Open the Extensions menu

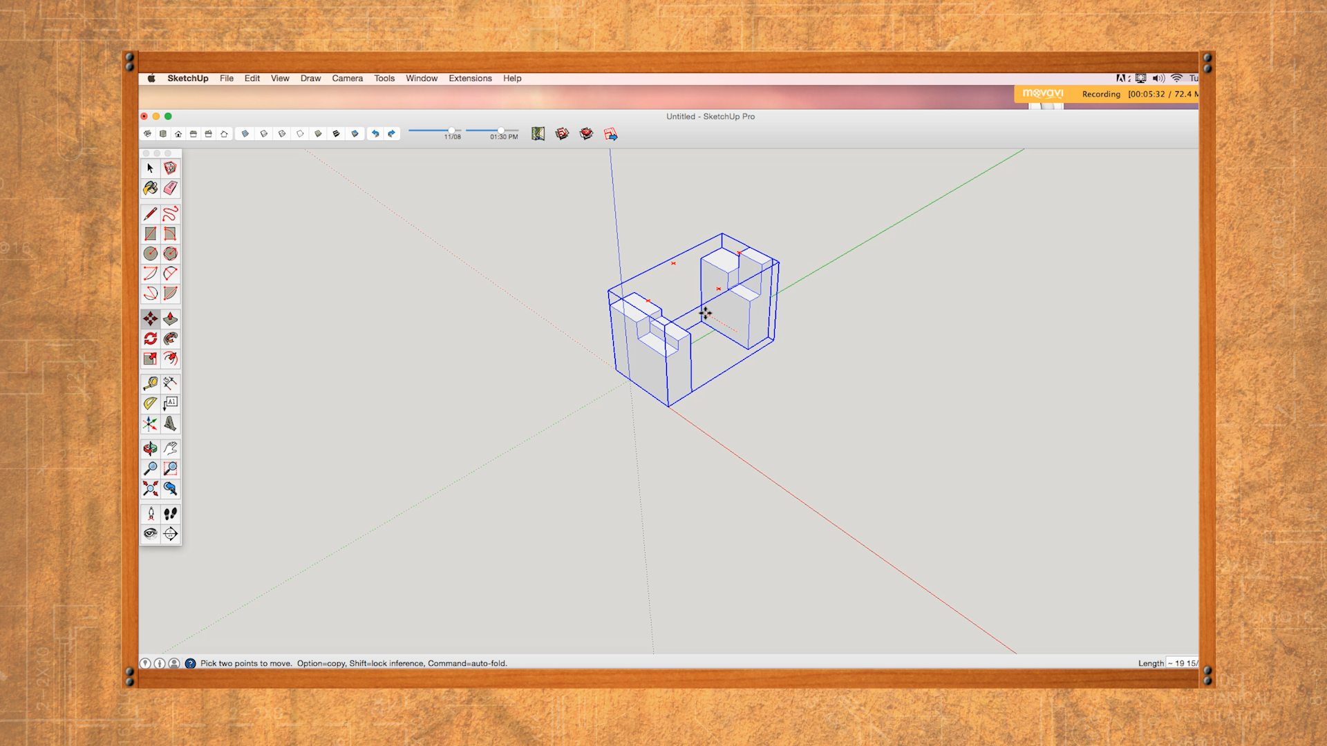click(470, 78)
